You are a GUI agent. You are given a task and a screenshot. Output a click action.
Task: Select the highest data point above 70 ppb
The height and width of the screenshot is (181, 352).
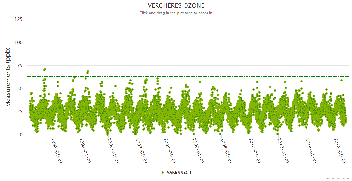[x=45, y=69]
